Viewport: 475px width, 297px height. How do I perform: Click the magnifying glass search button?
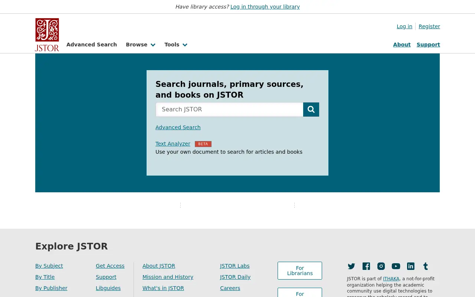(311, 110)
